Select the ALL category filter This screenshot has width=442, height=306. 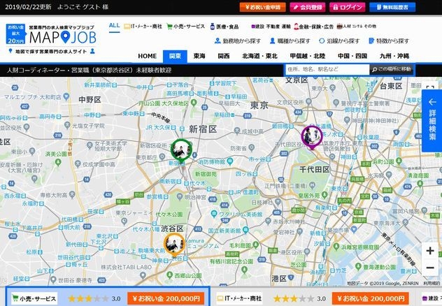(x=115, y=26)
